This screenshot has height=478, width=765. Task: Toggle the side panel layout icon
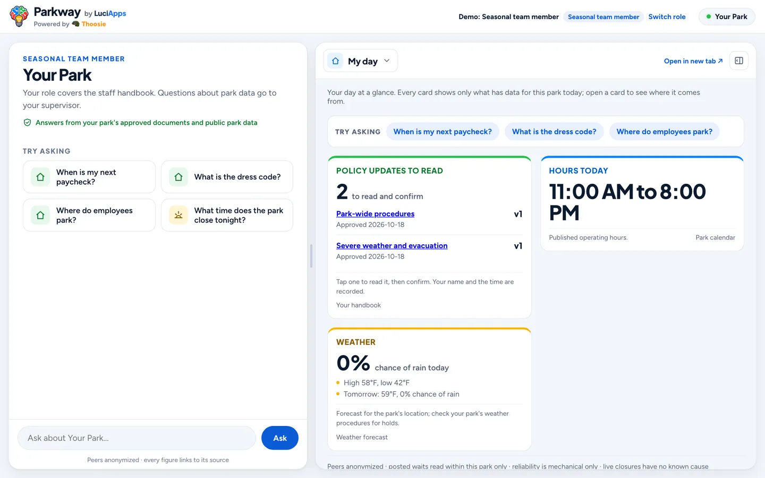tap(739, 61)
